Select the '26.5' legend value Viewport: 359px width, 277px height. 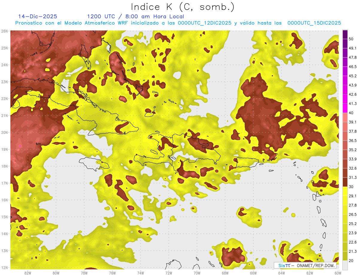coord(353,215)
